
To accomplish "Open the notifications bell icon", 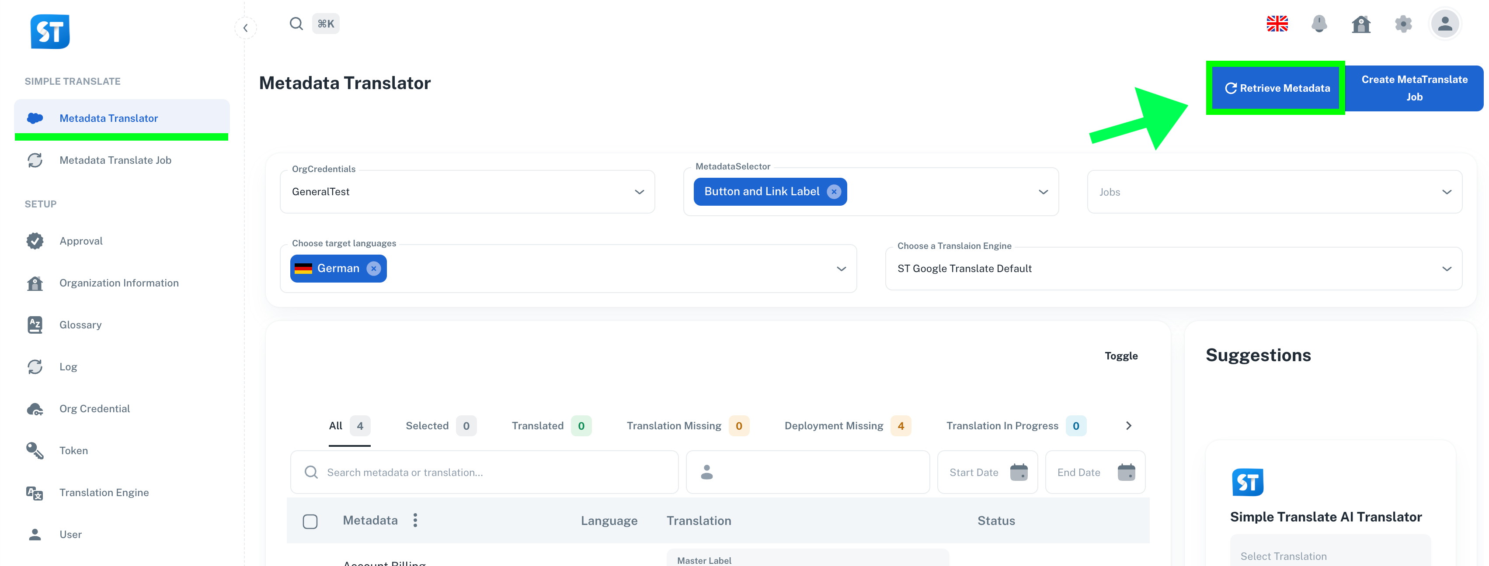I will 1319,24.
